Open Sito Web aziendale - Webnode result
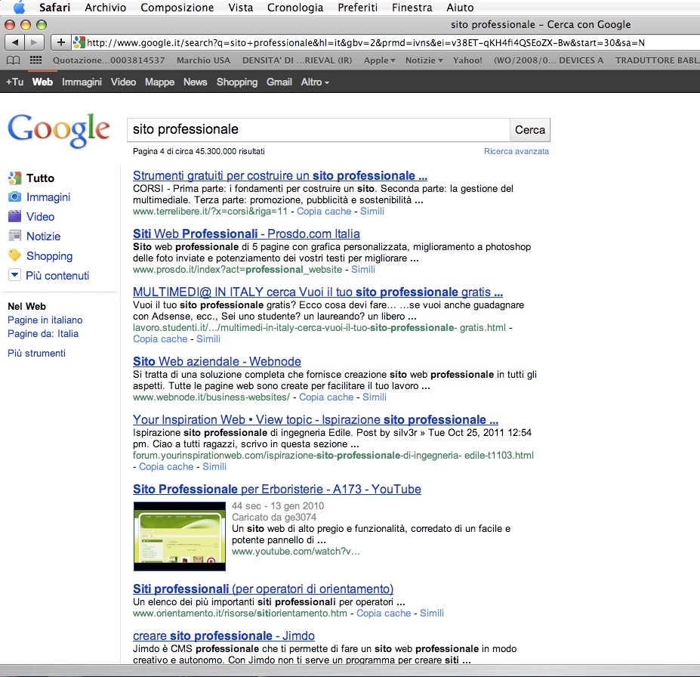 217,361
